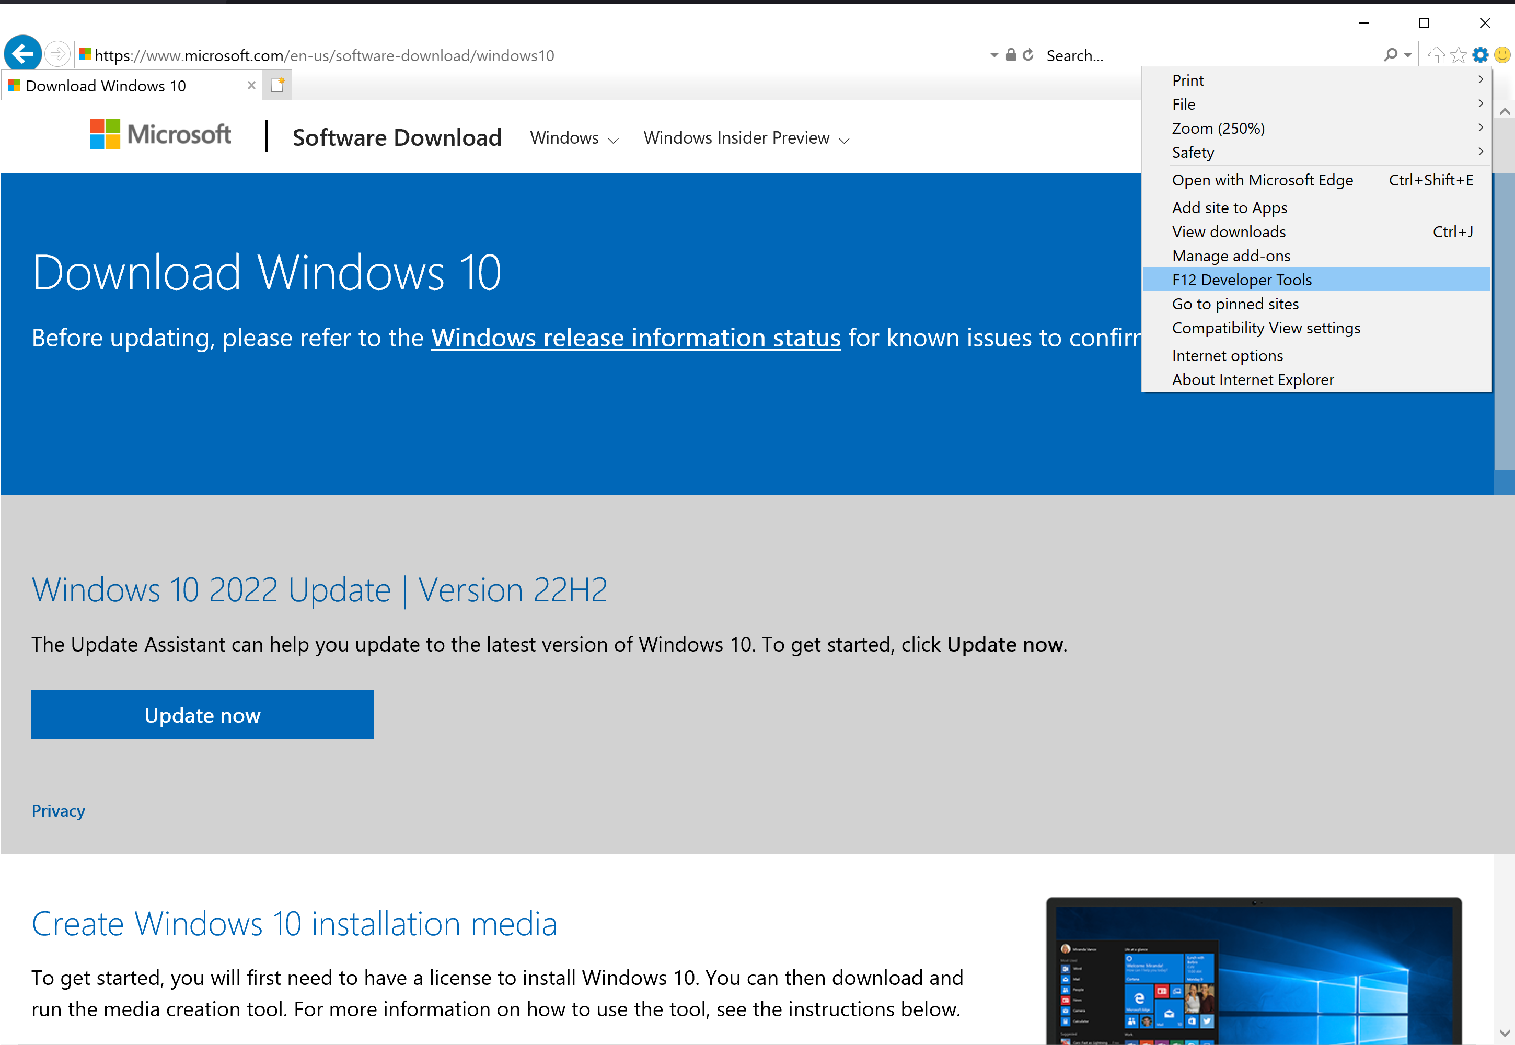Image resolution: width=1515 pixels, height=1045 pixels.
Task: Click the scrollbar up arrow
Action: point(1505,111)
